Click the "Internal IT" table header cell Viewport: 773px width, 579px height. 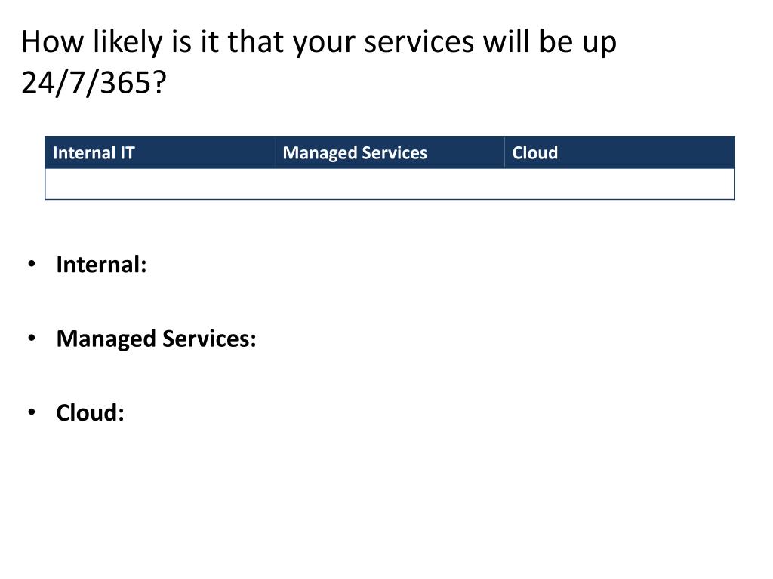click(x=160, y=152)
